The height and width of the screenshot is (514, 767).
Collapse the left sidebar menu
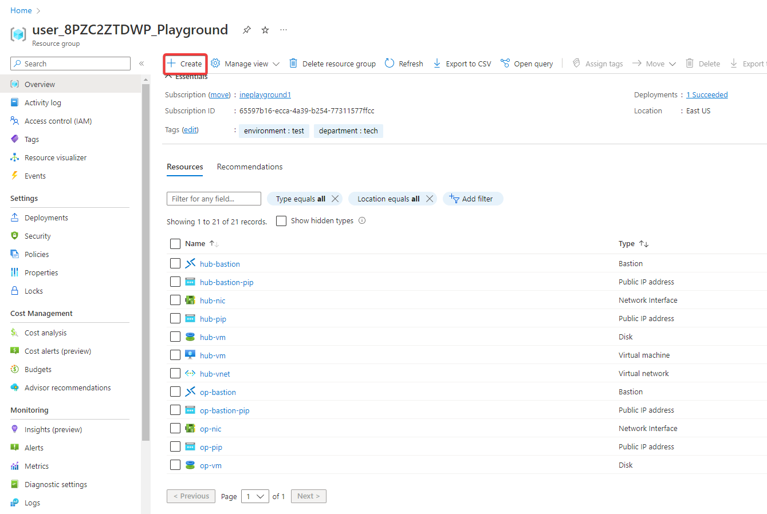click(x=141, y=64)
